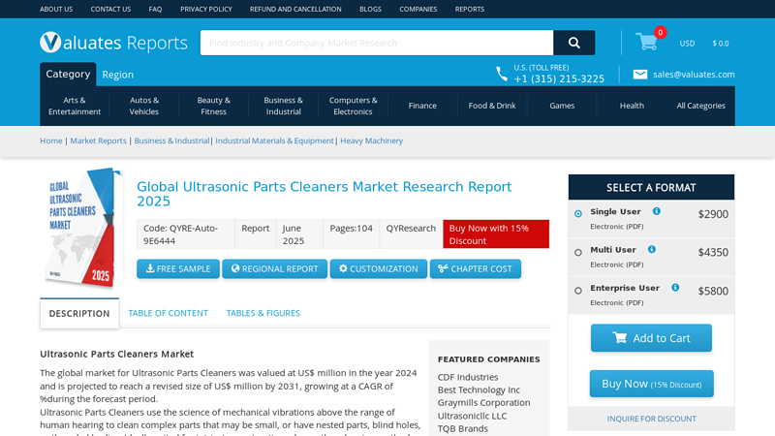Select the Single User format option
The height and width of the screenshot is (436, 775).
[x=578, y=213]
